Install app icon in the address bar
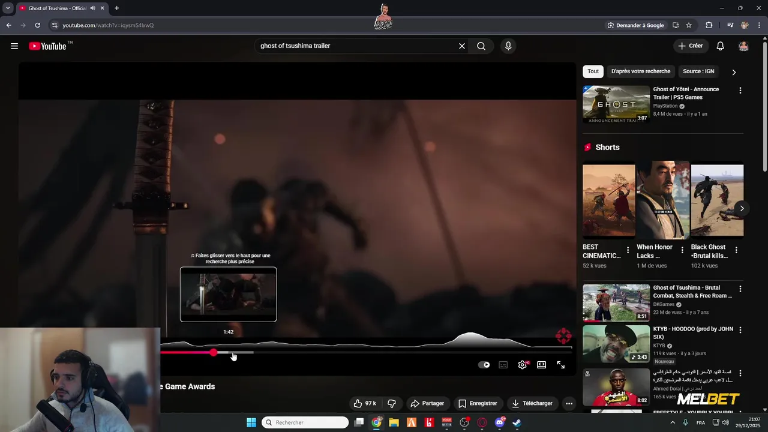Viewport: 768px width, 432px height. point(676,25)
